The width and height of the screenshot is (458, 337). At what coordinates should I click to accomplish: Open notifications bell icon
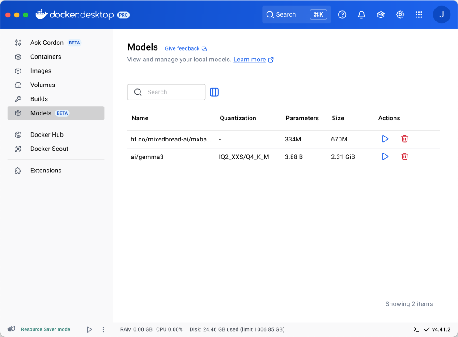point(361,15)
